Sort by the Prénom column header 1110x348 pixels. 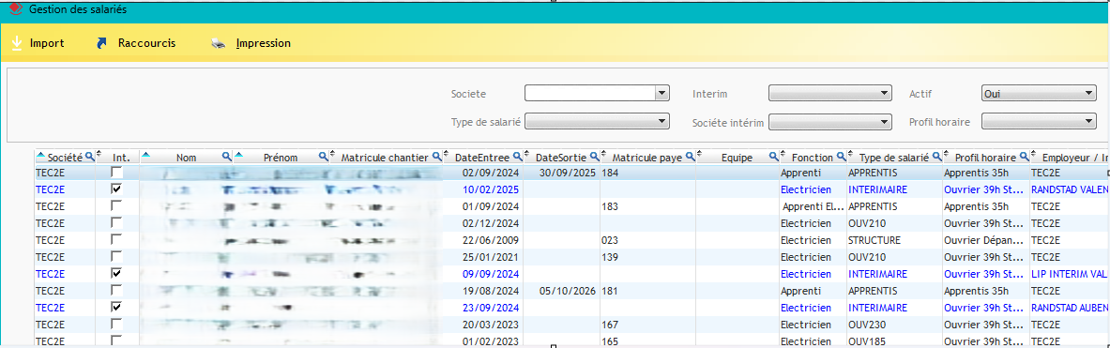click(x=281, y=157)
